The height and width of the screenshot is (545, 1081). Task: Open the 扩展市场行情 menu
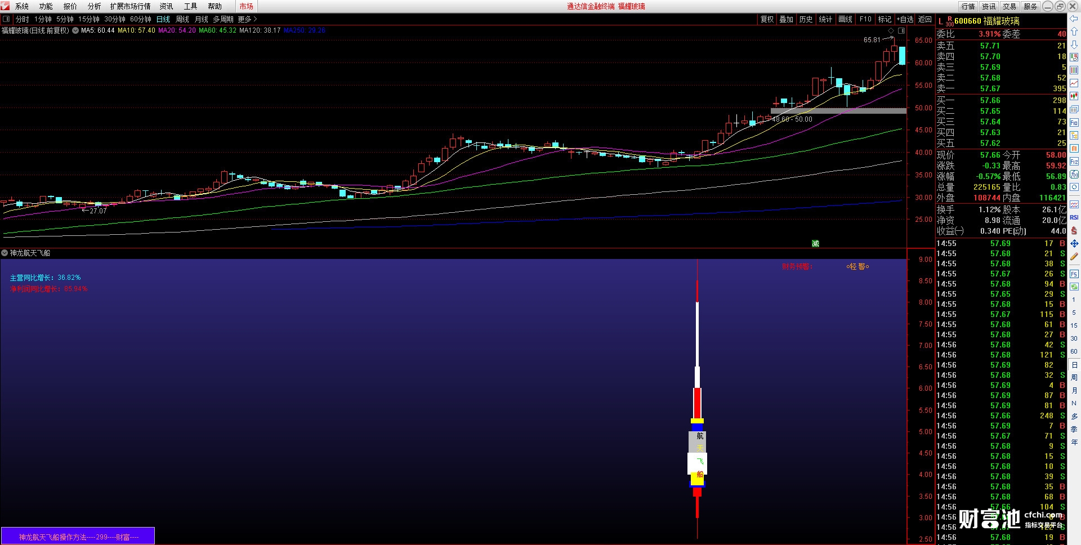tap(131, 6)
